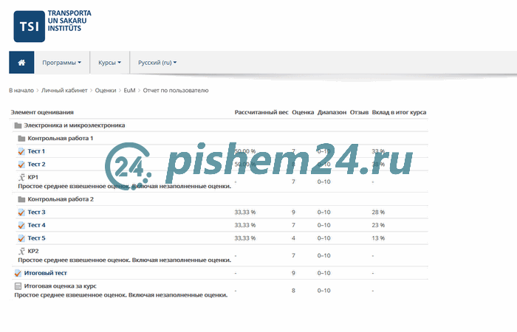Click the quiz icon beside Тест 1
This screenshot has width=517, height=332.
(21, 151)
